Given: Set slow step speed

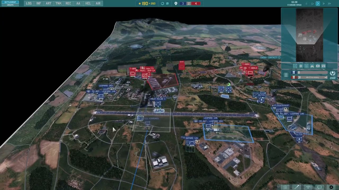Looking at the screenshot, I should pyautogui.click(x=312, y=4).
